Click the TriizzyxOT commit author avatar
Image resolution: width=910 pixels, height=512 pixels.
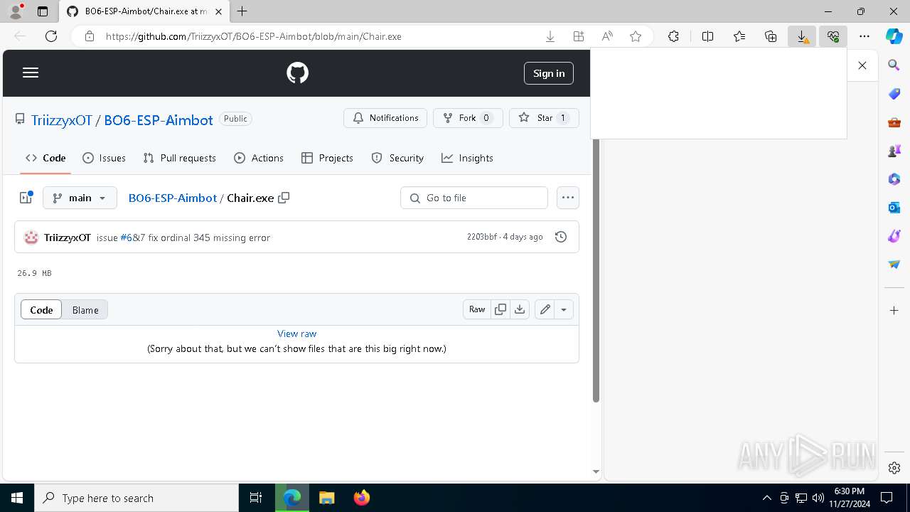coord(31,238)
